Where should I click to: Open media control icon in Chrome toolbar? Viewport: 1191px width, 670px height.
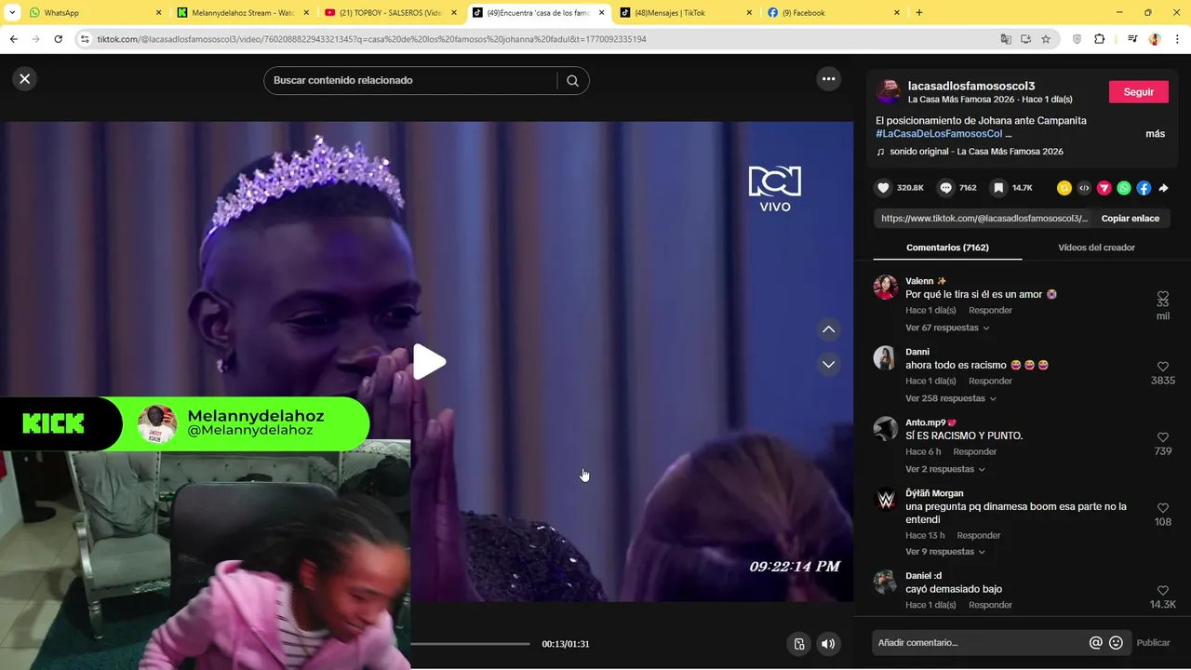click(x=1132, y=39)
